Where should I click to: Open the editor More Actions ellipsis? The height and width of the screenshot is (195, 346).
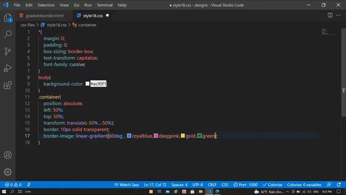[x=338, y=15]
